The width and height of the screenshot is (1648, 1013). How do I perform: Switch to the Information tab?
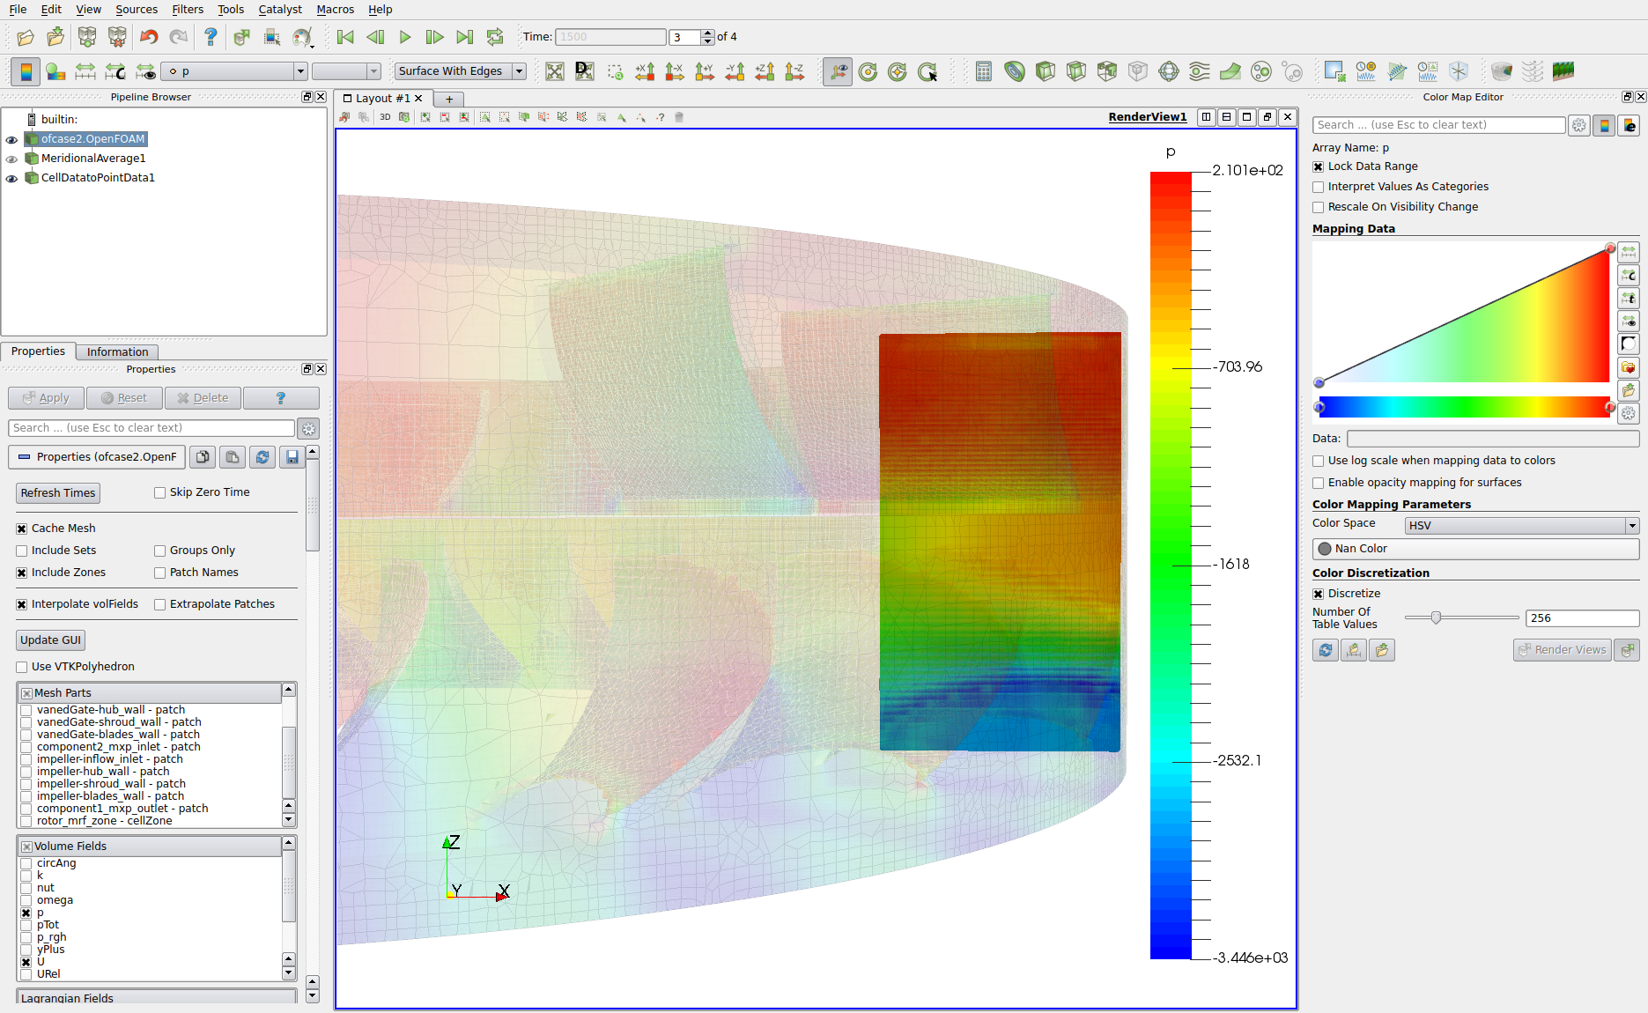(117, 351)
